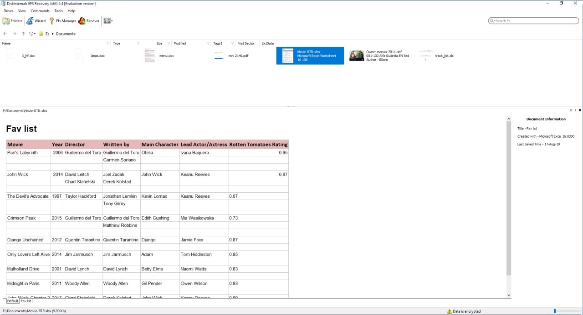Select the Owner manual 2011.pdf thumbnail
Image resolution: width=583 pixels, height=315 pixels.
click(357, 55)
